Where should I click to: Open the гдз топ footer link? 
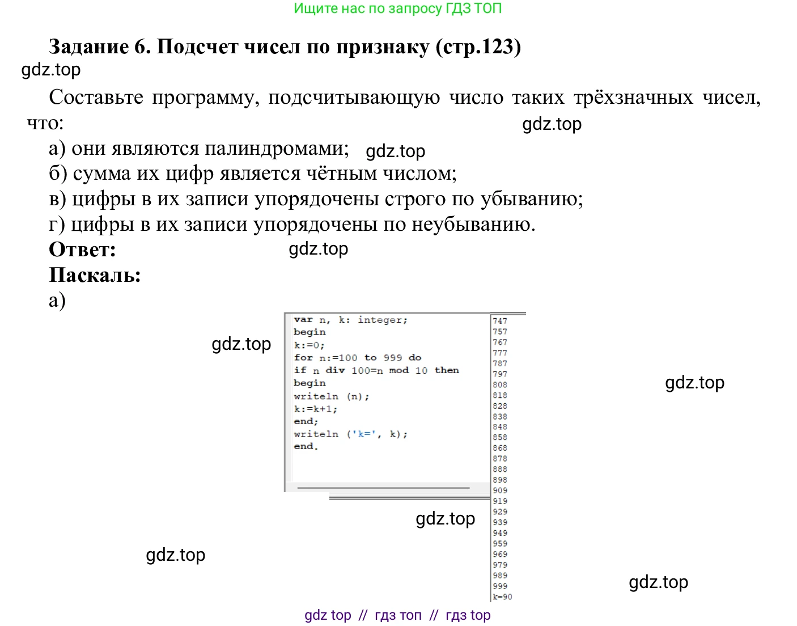[398, 615]
